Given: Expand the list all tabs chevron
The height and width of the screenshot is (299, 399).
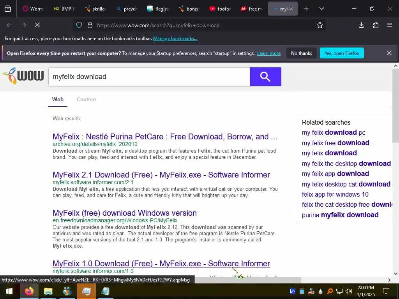Looking at the screenshot, I should click(321, 9).
